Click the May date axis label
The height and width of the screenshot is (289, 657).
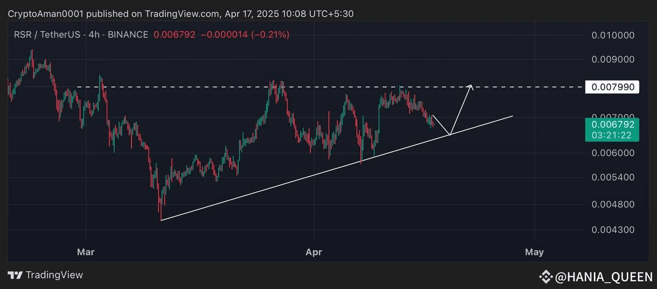(534, 252)
